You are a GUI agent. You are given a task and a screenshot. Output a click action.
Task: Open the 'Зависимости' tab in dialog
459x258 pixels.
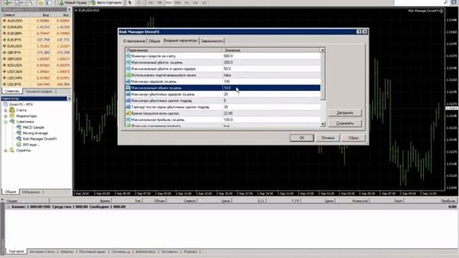coord(212,41)
